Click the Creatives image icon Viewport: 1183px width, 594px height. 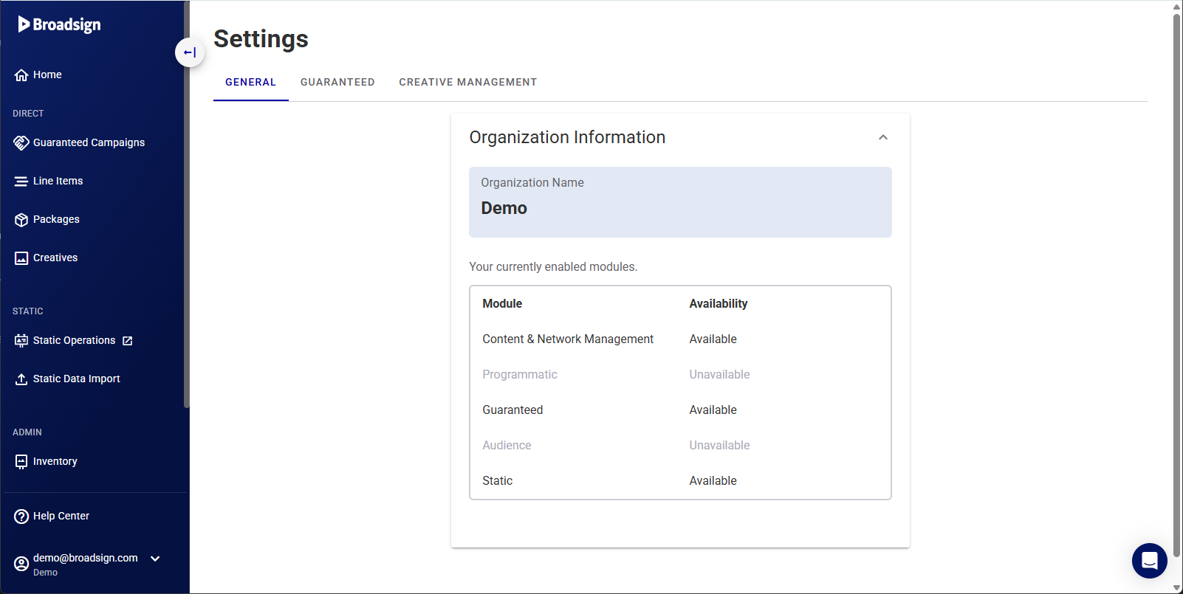click(x=21, y=258)
